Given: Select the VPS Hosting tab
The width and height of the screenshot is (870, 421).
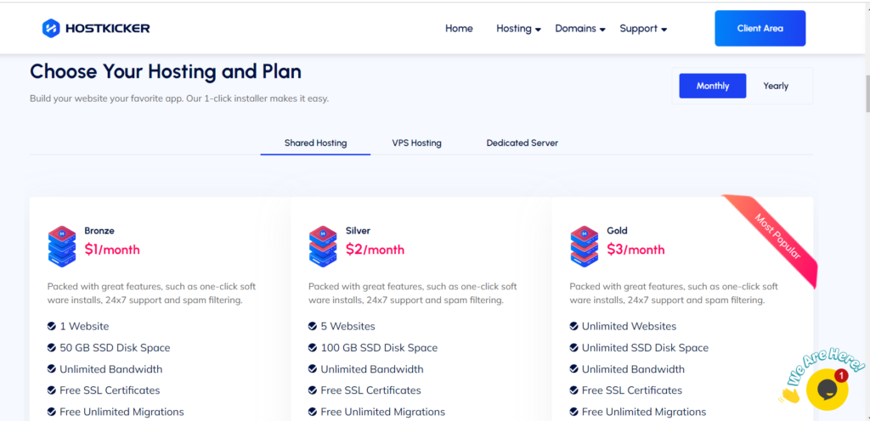Looking at the screenshot, I should (x=416, y=143).
